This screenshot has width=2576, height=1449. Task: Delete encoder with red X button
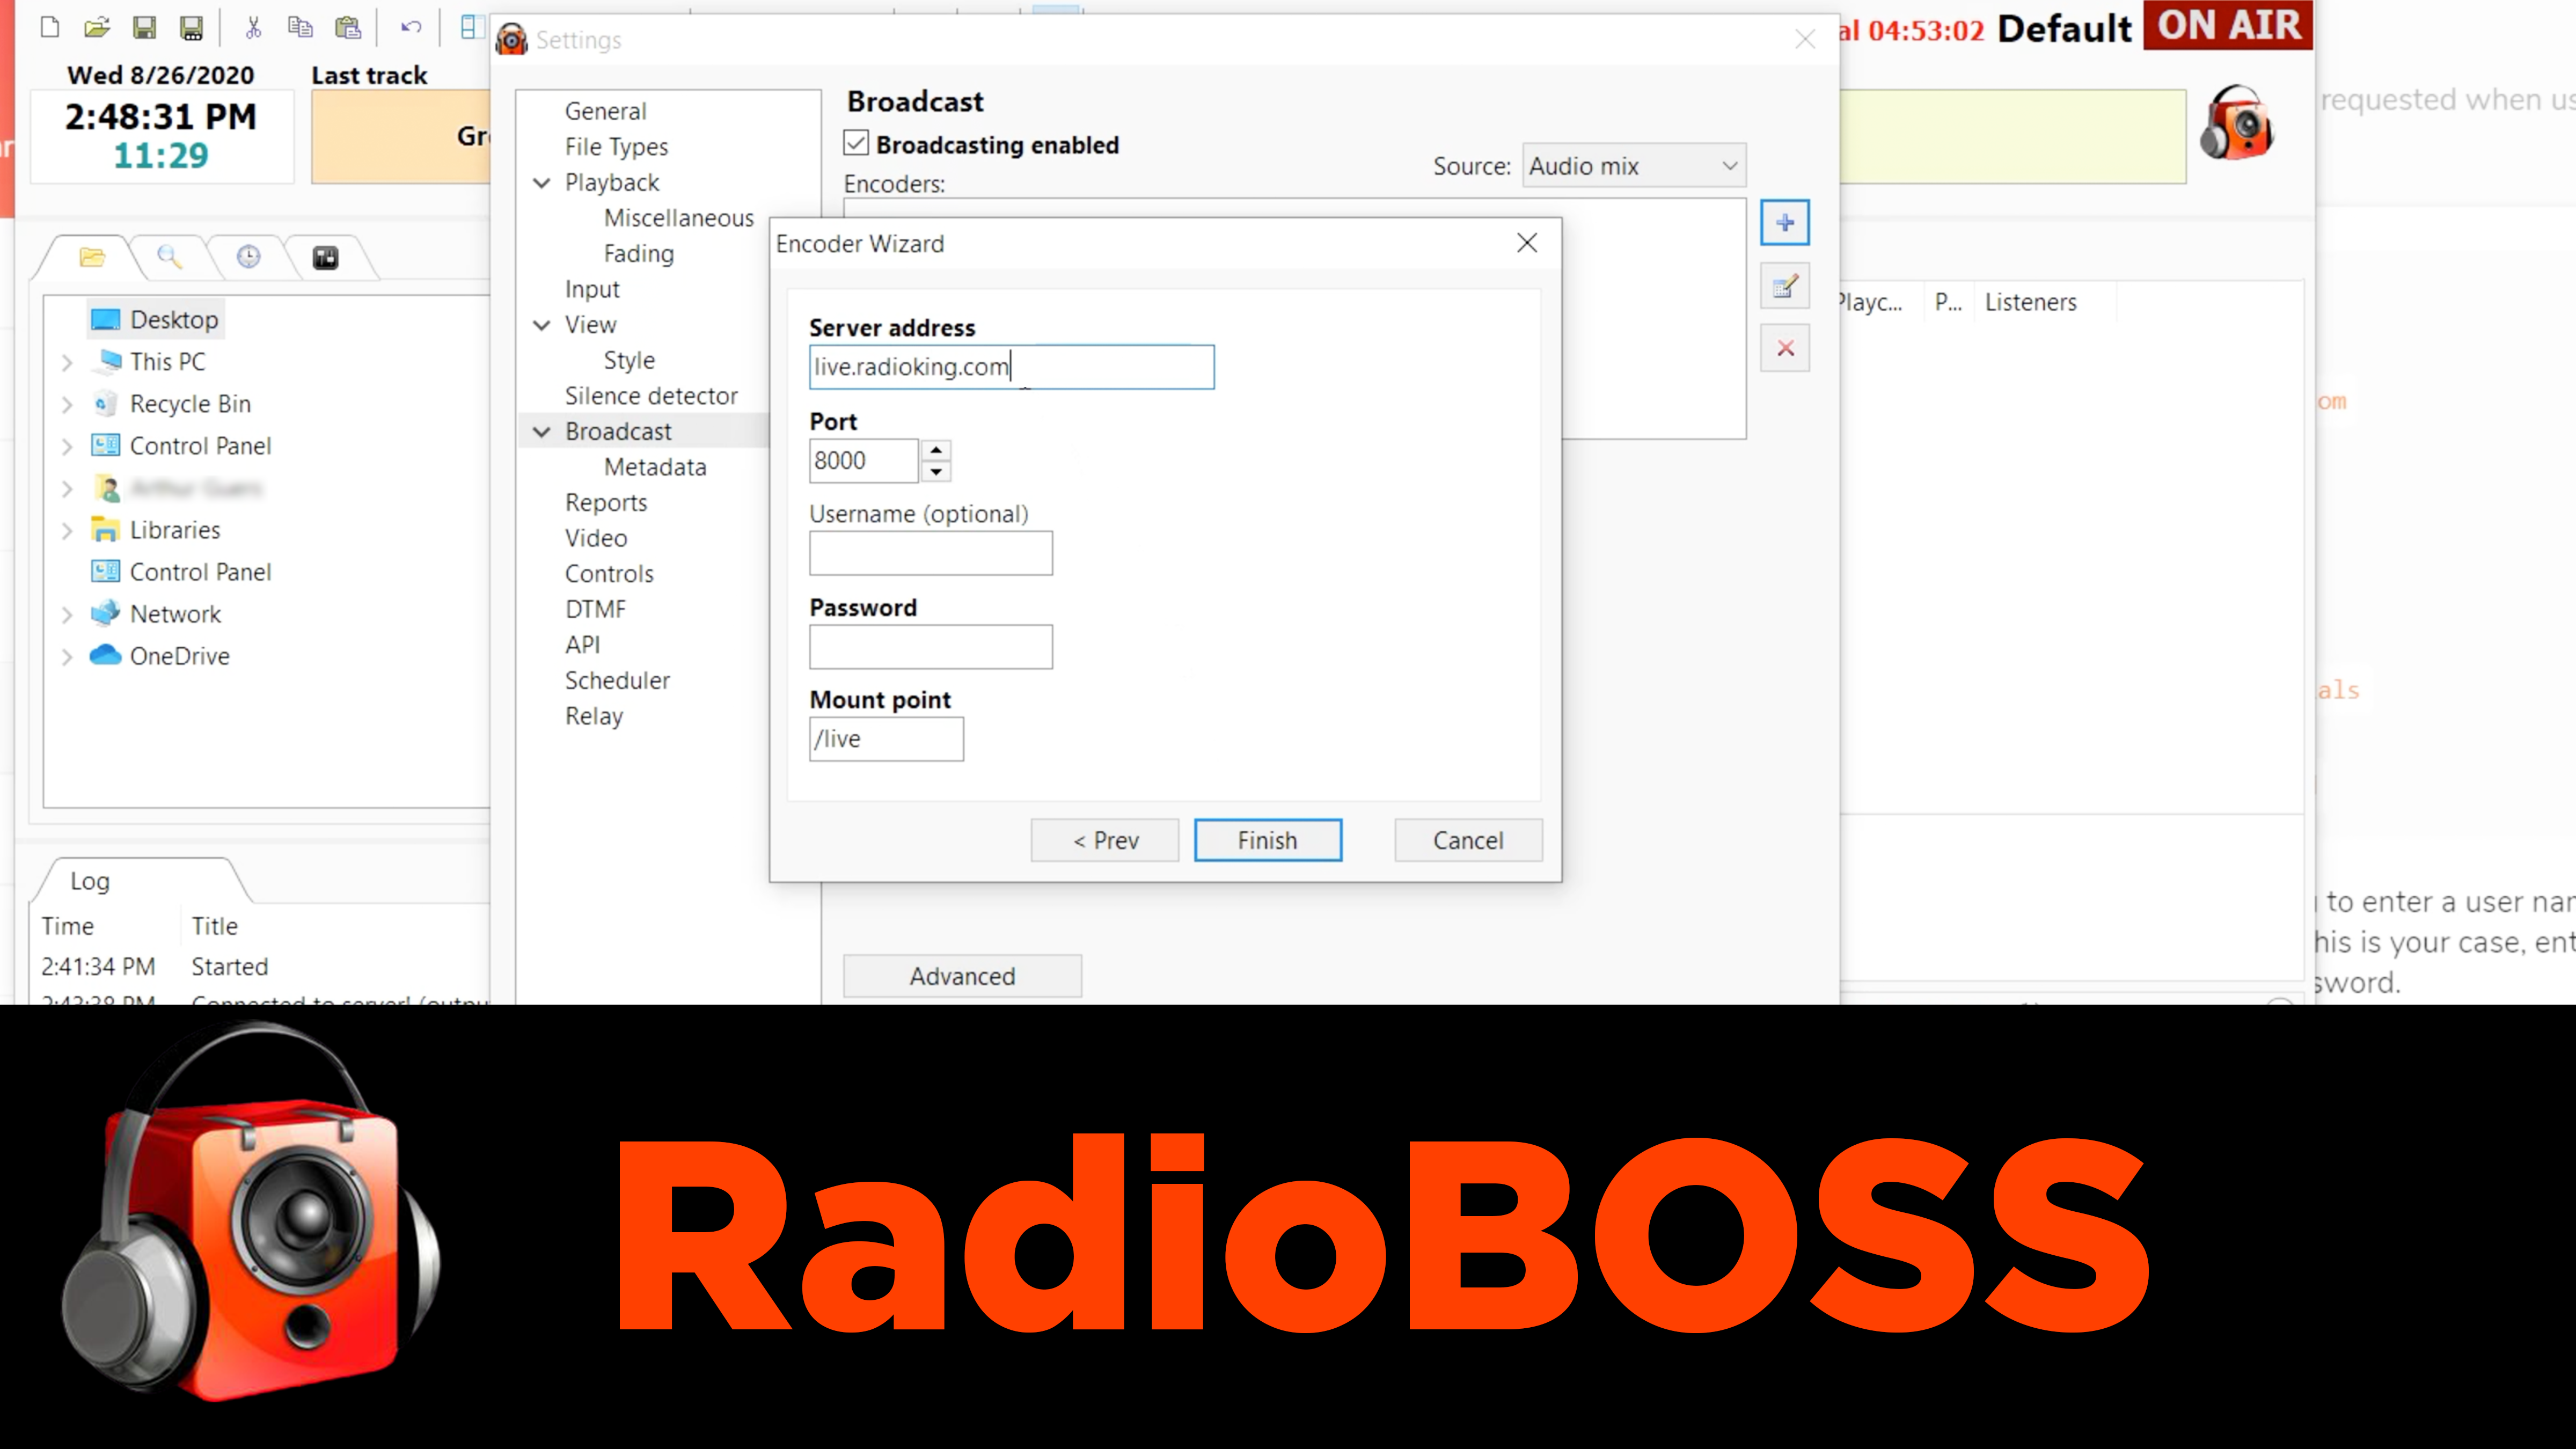(x=1784, y=348)
